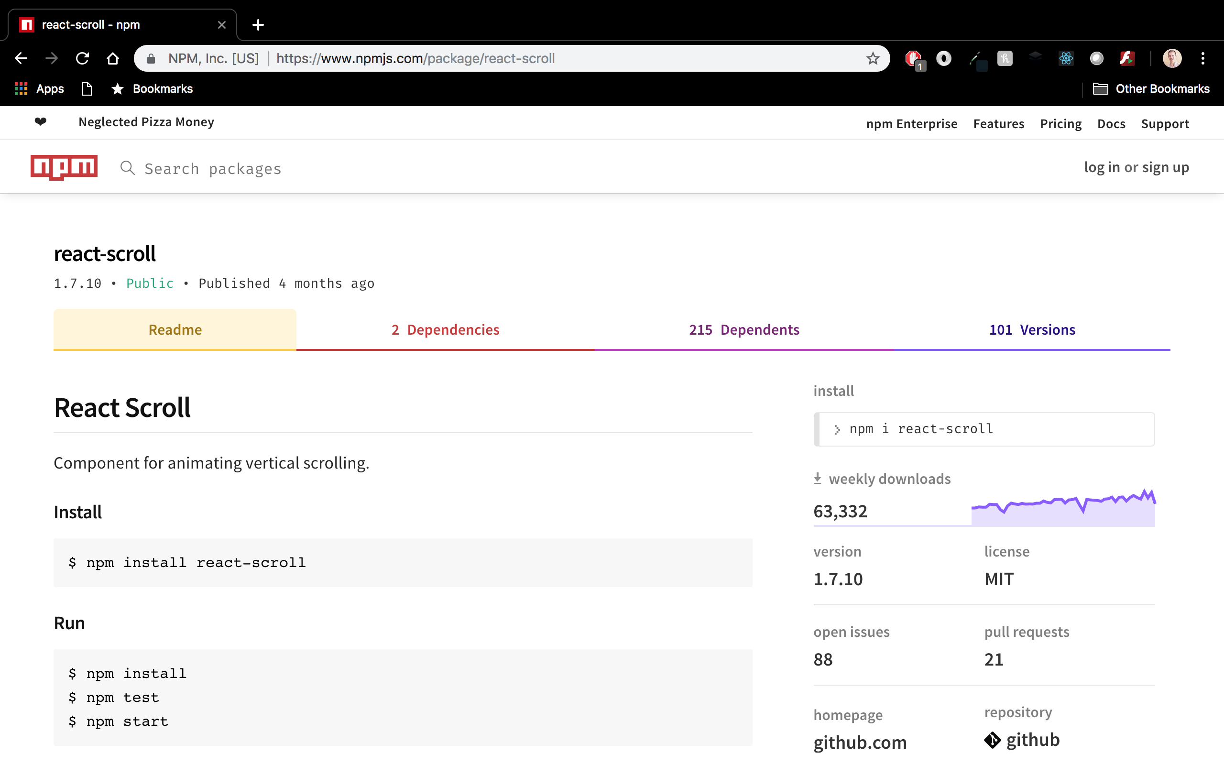Screen dimensions: 1224x765
Task: Click the heart icon next to Neglected Pizza Money
Action: pos(40,121)
